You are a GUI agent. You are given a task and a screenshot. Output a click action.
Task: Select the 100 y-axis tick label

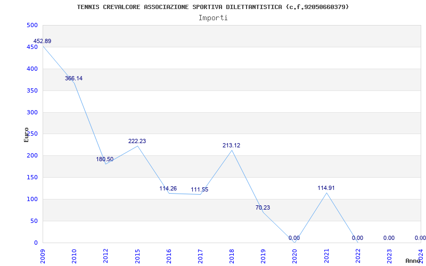32,199
